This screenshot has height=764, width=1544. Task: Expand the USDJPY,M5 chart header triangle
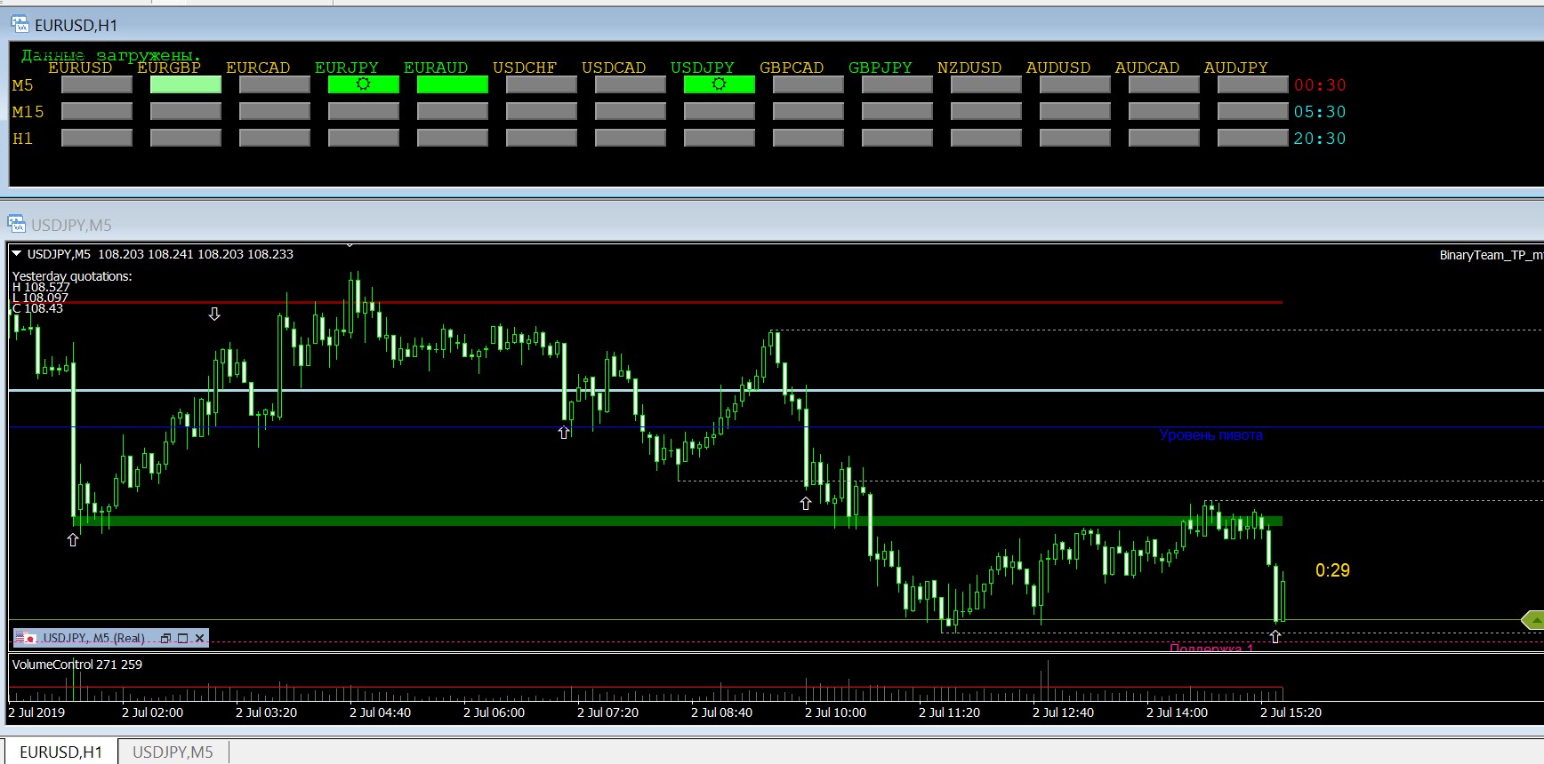click(x=16, y=254)
